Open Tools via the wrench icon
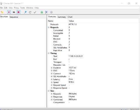The image size is (140, 110). (46, 12)
